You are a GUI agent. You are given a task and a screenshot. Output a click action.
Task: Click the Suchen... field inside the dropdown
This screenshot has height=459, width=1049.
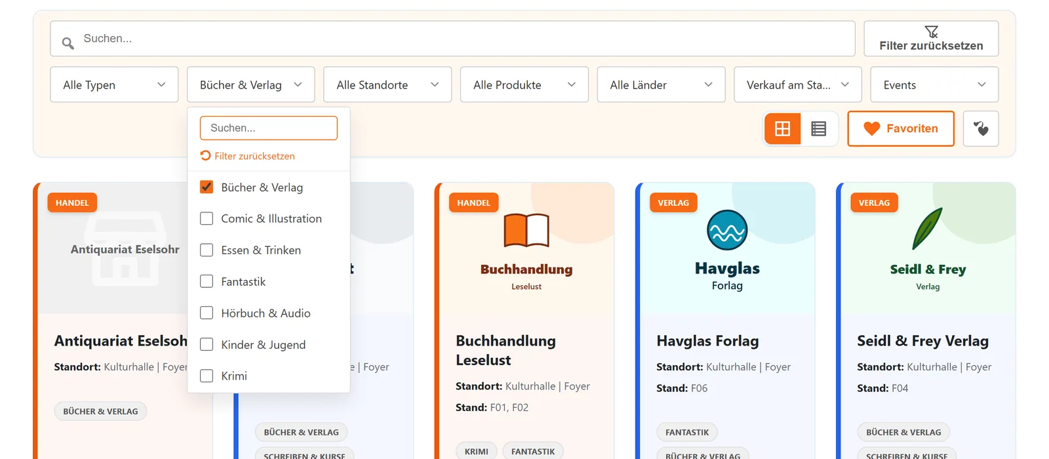click(269, 128)
